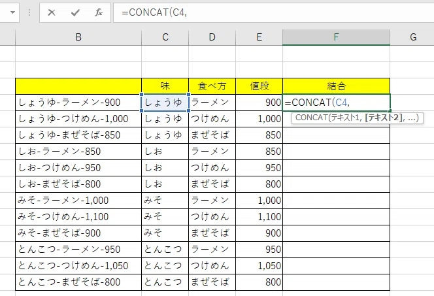The width and height of the screenshot is (434, 296).
Task: Select とんこつ cell in とんこつ-ラーメン-950 row
Action: 165,250
